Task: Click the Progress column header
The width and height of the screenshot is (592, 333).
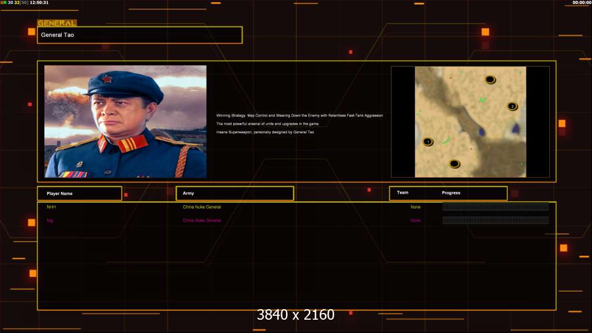Action: click(x=451, y=193)
